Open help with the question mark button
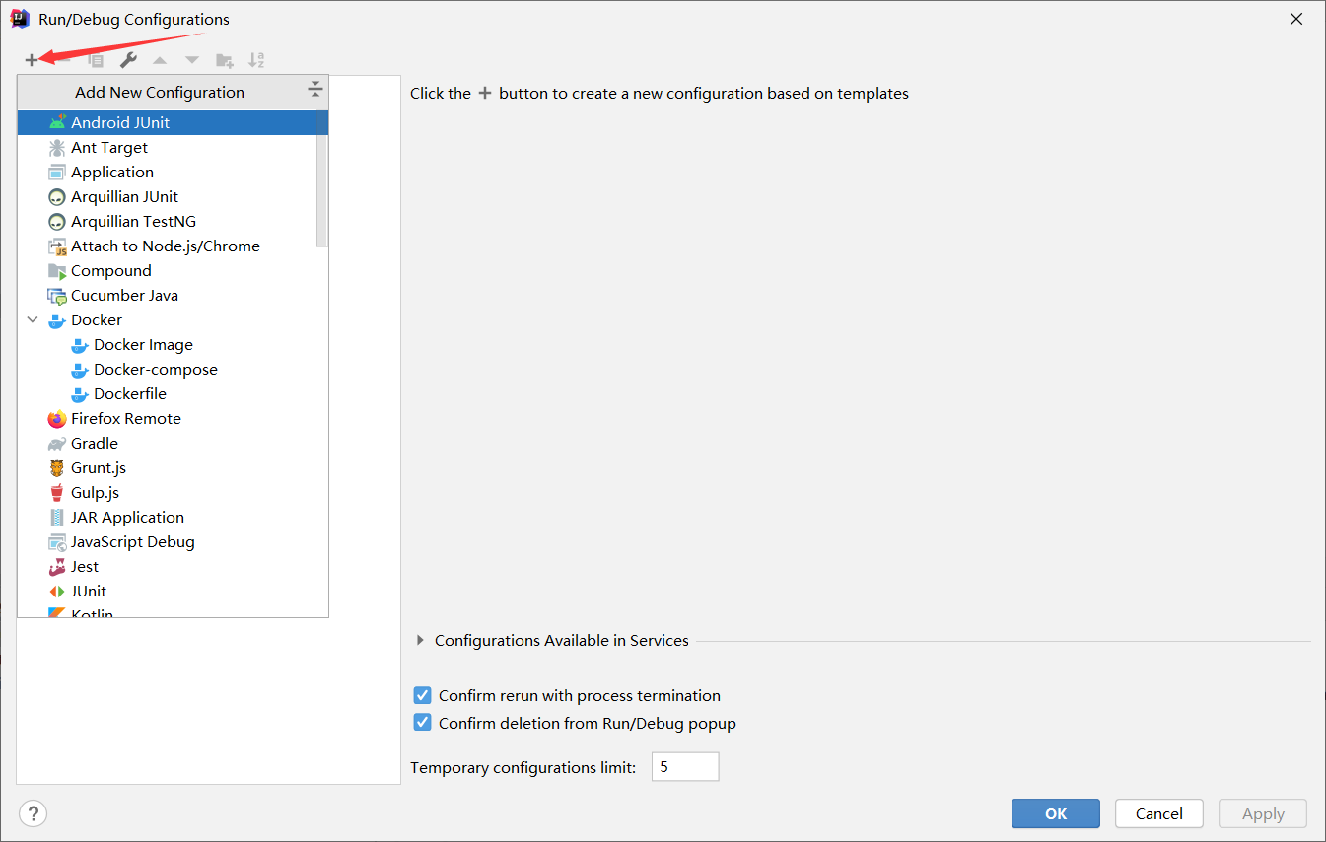This screenshot has width=1326, height=842. (33, 813)
